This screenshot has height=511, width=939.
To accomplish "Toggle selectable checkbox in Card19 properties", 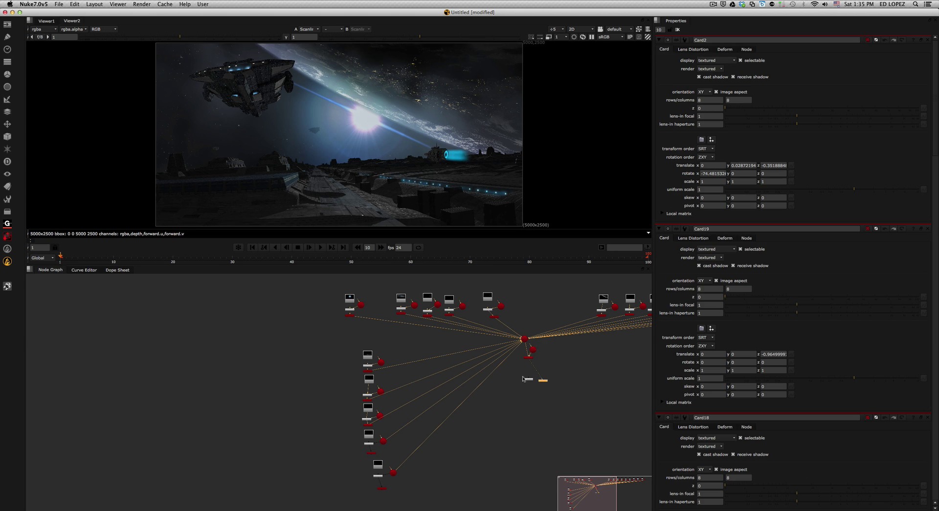I will pyautogui.click(x=740, y=249).
